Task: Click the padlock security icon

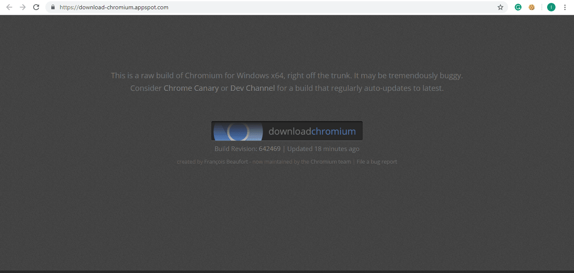Action: coord(53,7)
